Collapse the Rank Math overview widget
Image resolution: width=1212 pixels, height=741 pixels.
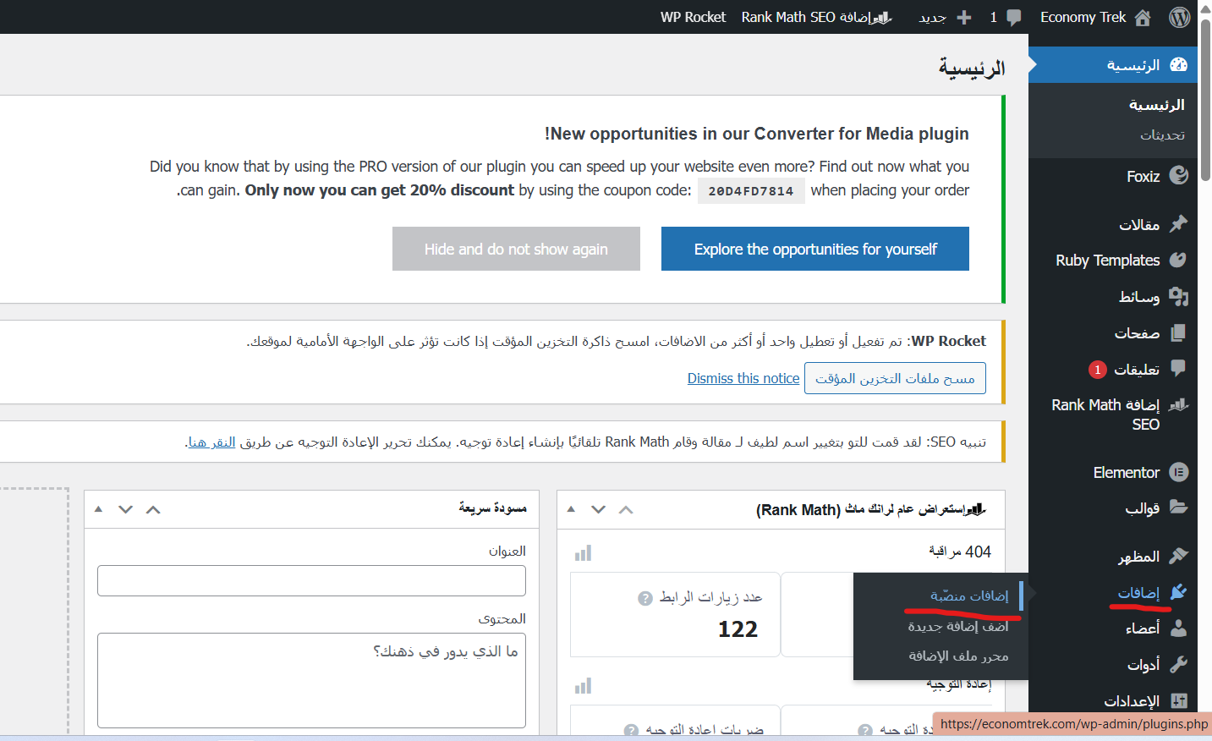pyautogui.click(x=571, y=509)
